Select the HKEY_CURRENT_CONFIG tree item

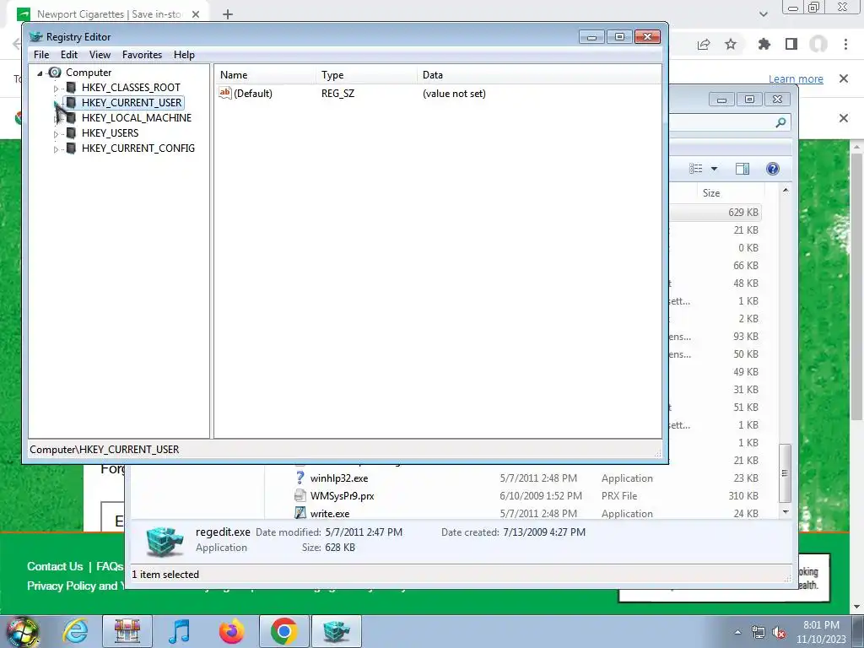(x=138, y=148)
